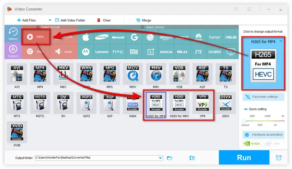292x169 pixels.
Task: Choose the MP4 format icon
Action: click(40, 74)
